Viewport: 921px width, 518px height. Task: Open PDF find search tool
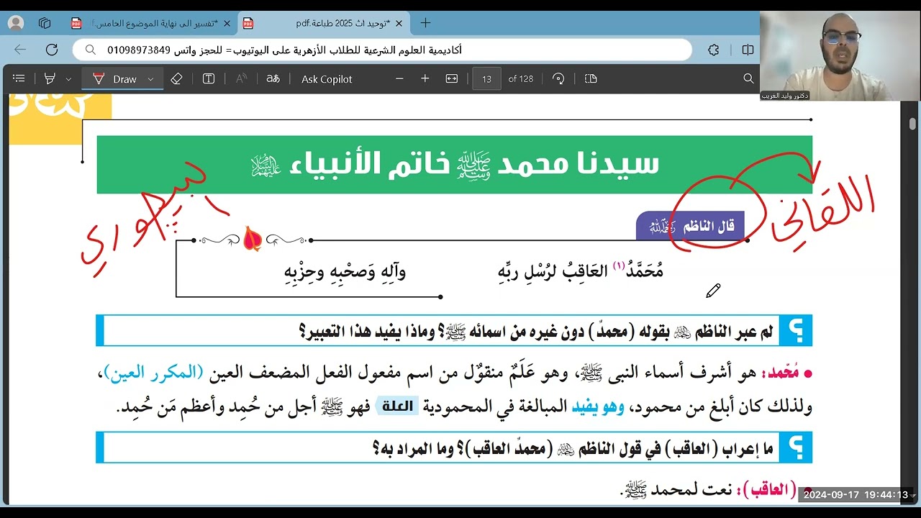pos(748,78)
